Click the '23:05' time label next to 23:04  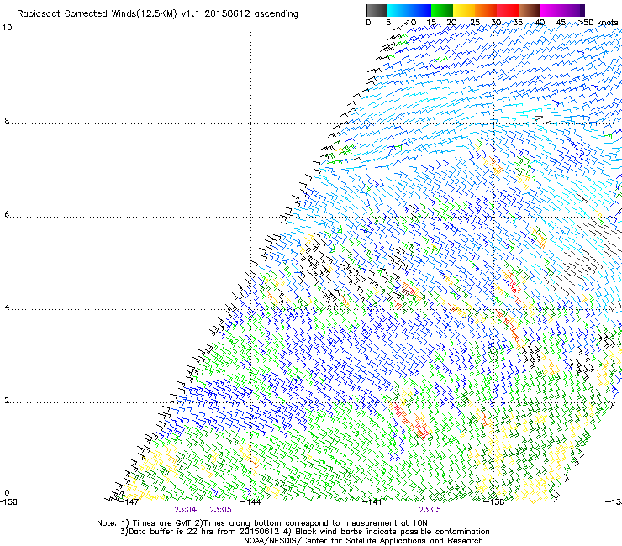220,510
